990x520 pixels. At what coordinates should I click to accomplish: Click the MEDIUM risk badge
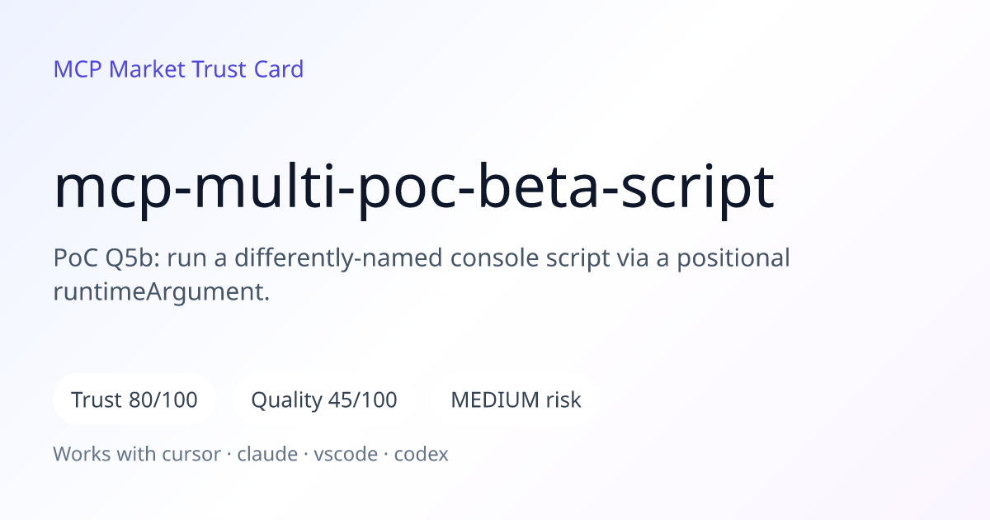(x=516, y=400)
